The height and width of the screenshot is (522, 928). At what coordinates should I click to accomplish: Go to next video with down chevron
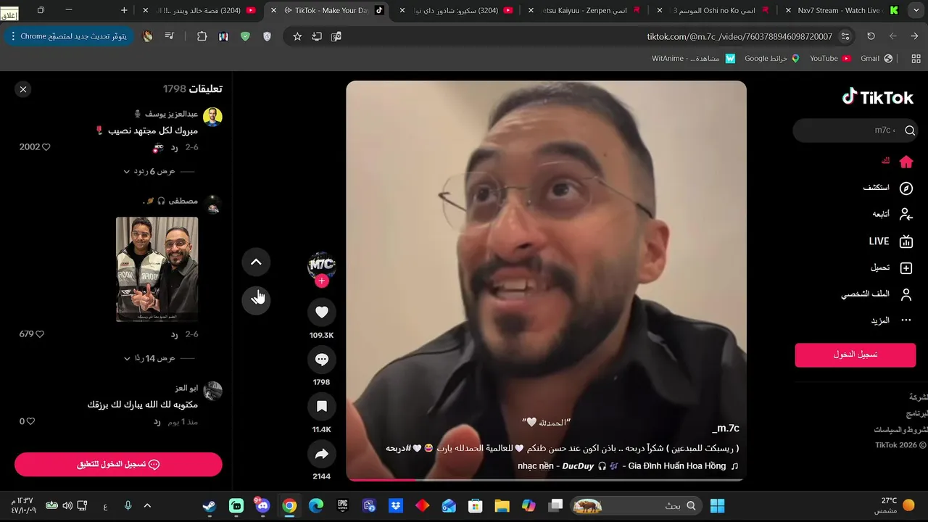(x=256, y=299)
